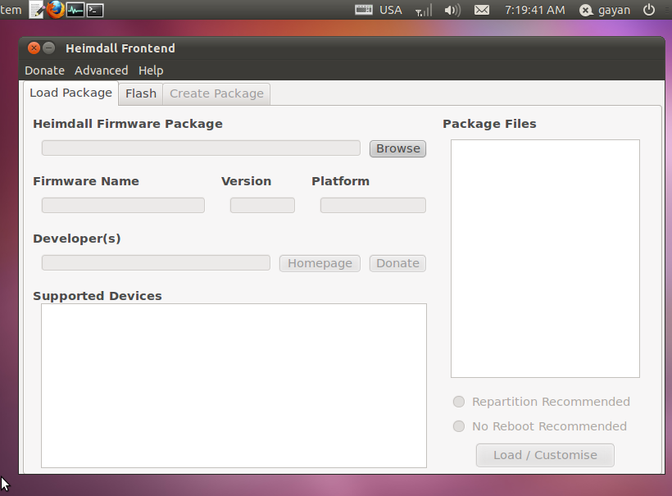Image resolution: width=672 pixels, height=496 pixels.
Task: Toggle Repartition Recommended radio button
Action: (x=459, y=402)
